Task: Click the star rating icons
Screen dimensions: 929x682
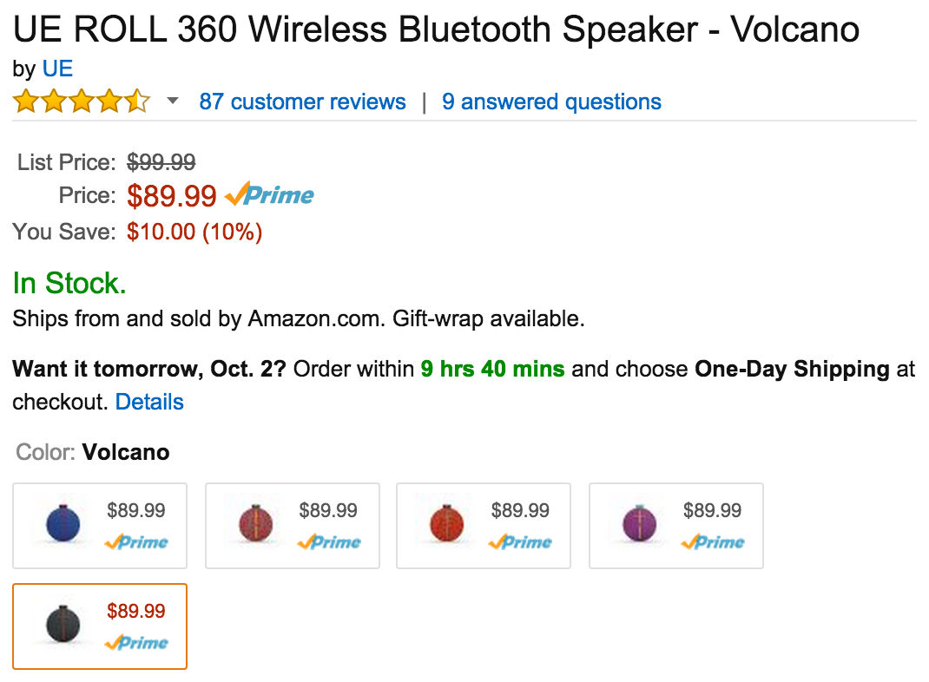Action: coord(81,102)
